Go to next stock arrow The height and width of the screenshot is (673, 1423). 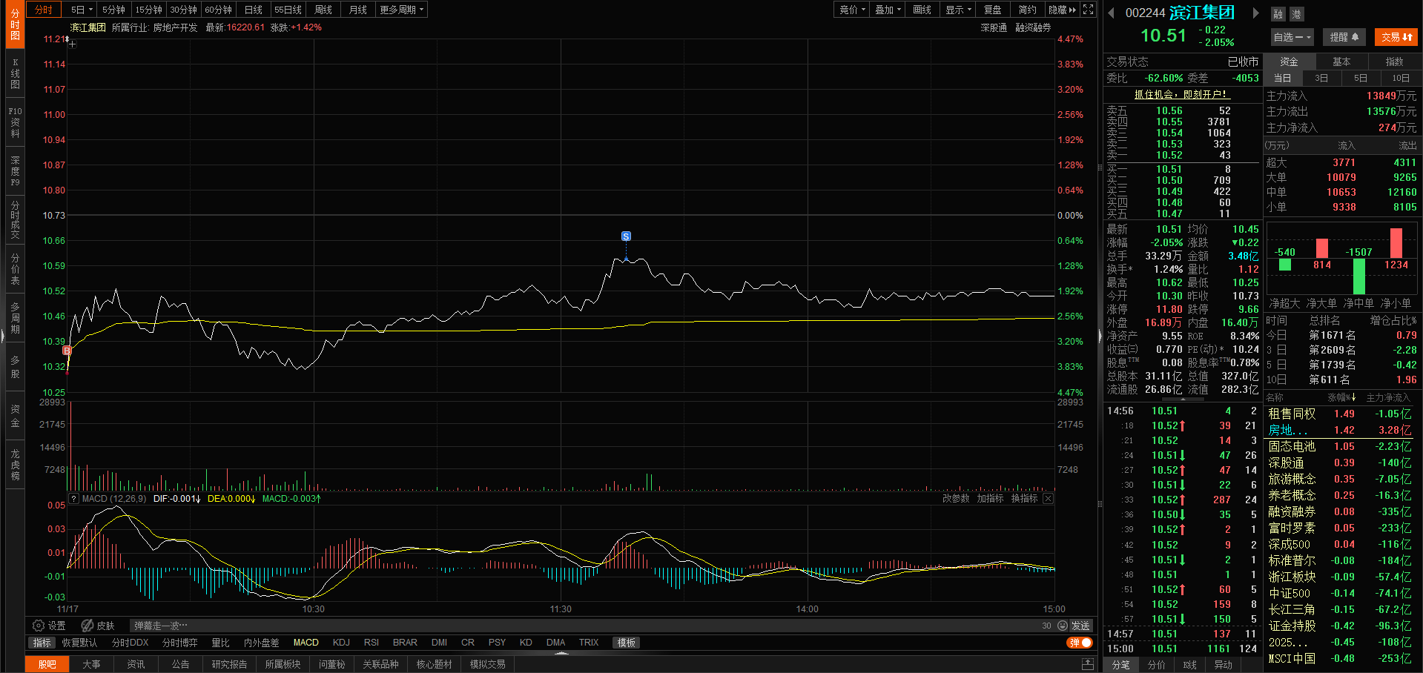coord(1255,13)
